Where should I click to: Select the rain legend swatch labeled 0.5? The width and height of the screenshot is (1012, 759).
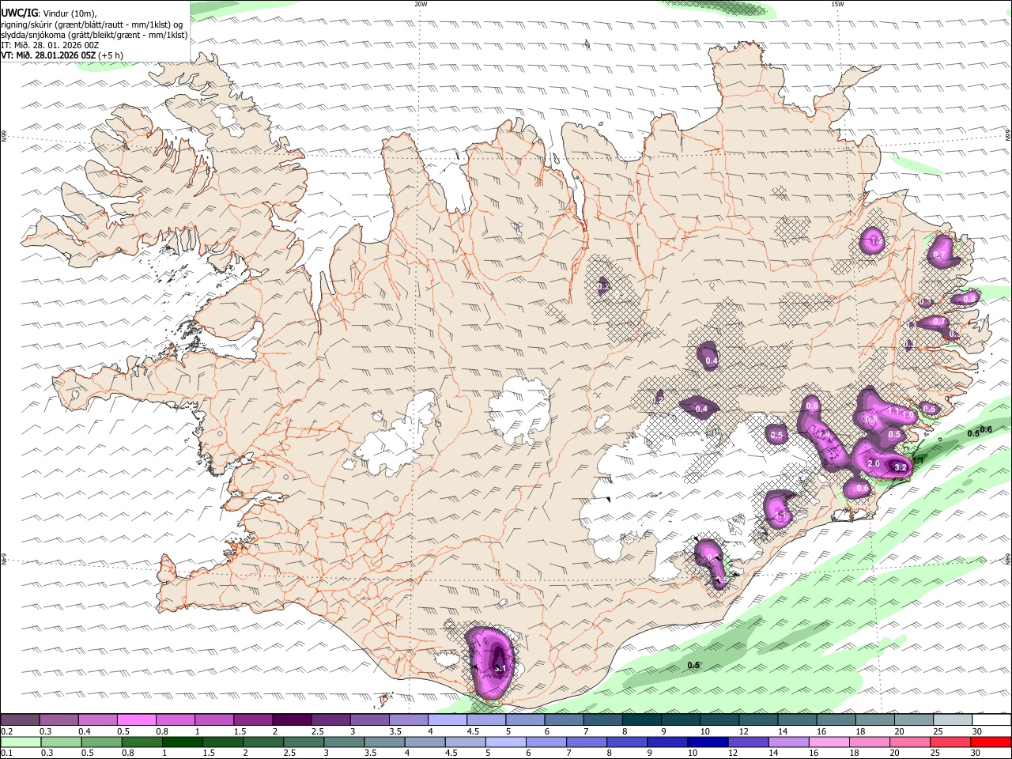coord(101,742)
